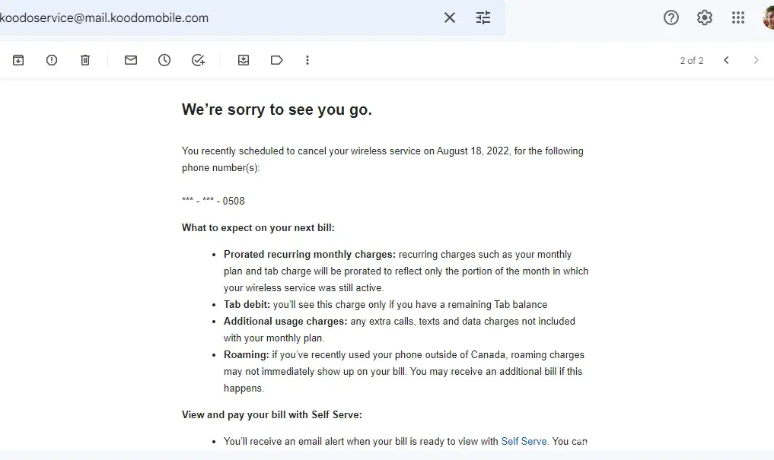
Task: Click into the koodoservice search field
Action: 228,17
